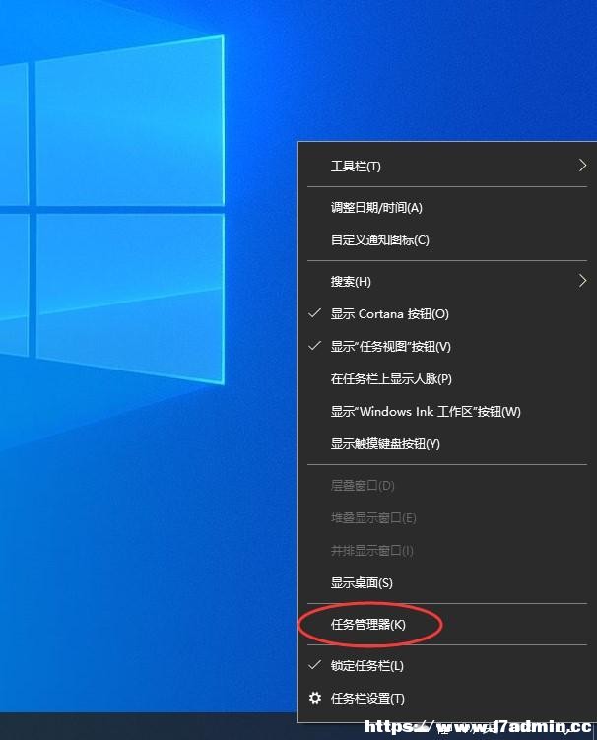Expand the arrow beside 工具栏(T)
Screen dimensions: 597x740
click(x=582, y=166)
